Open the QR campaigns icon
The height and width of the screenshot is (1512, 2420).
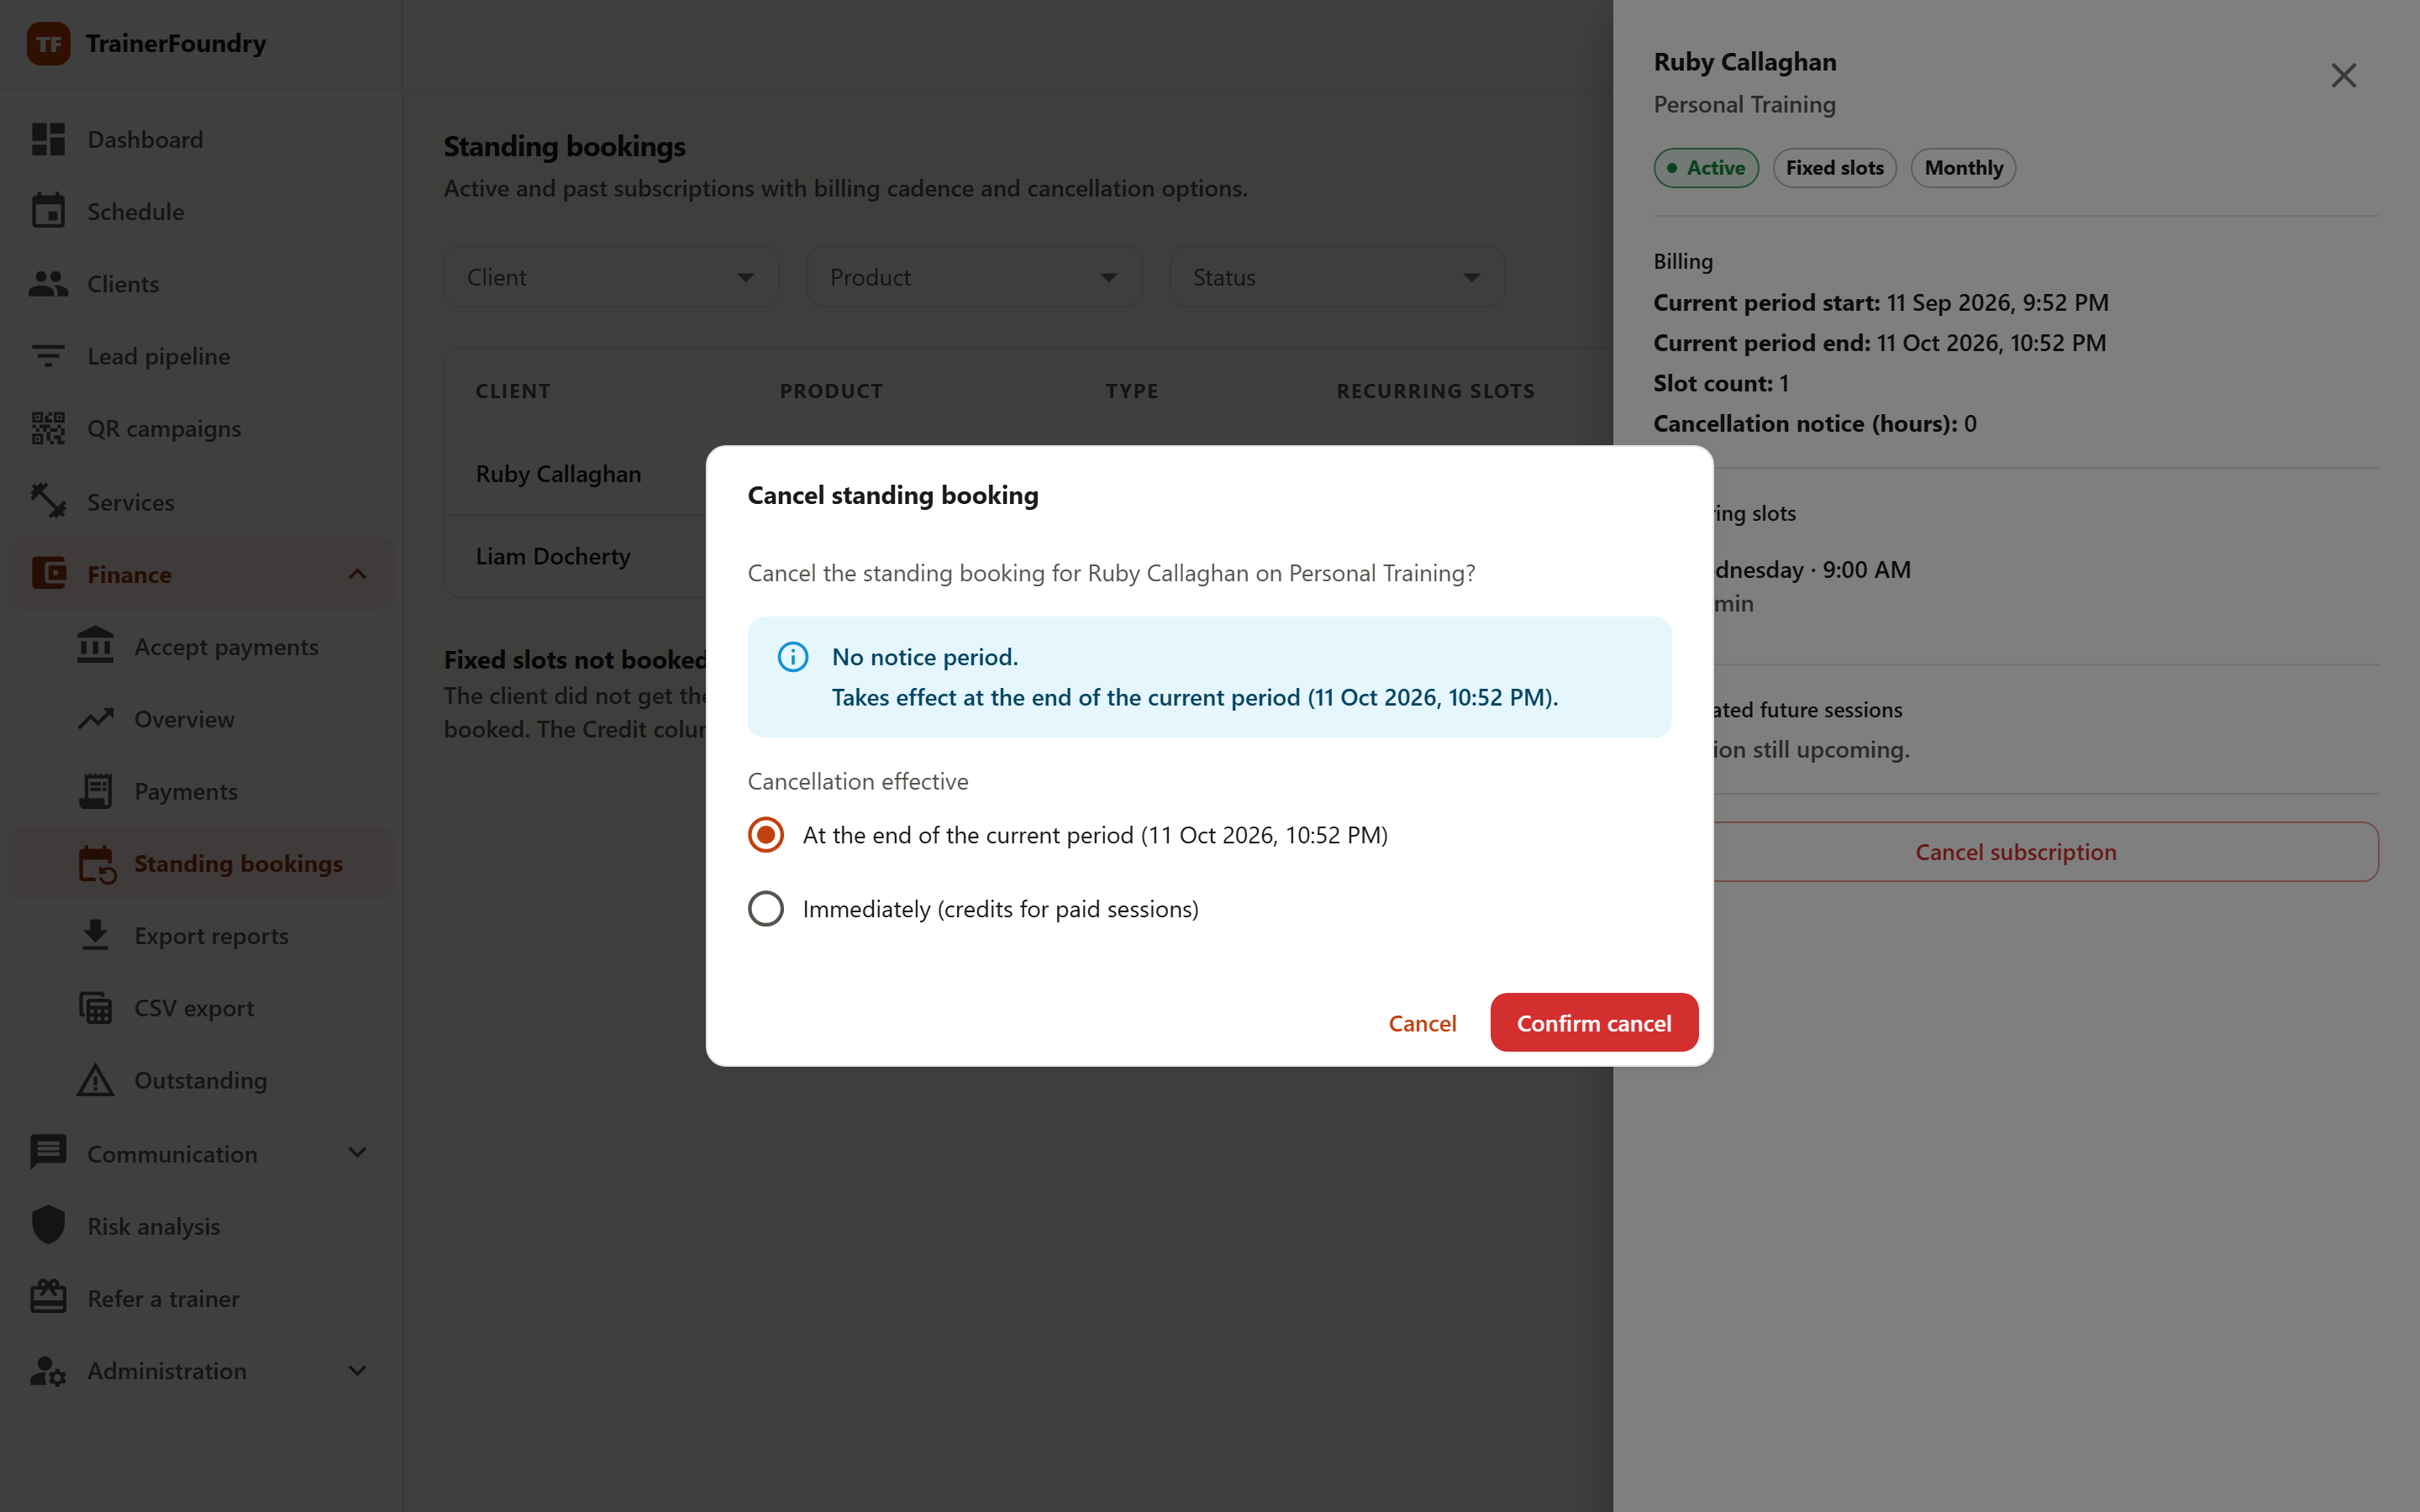[x=48, y=428]
